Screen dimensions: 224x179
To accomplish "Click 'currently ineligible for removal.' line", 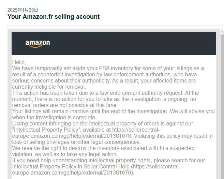I will tap(49, 87).
